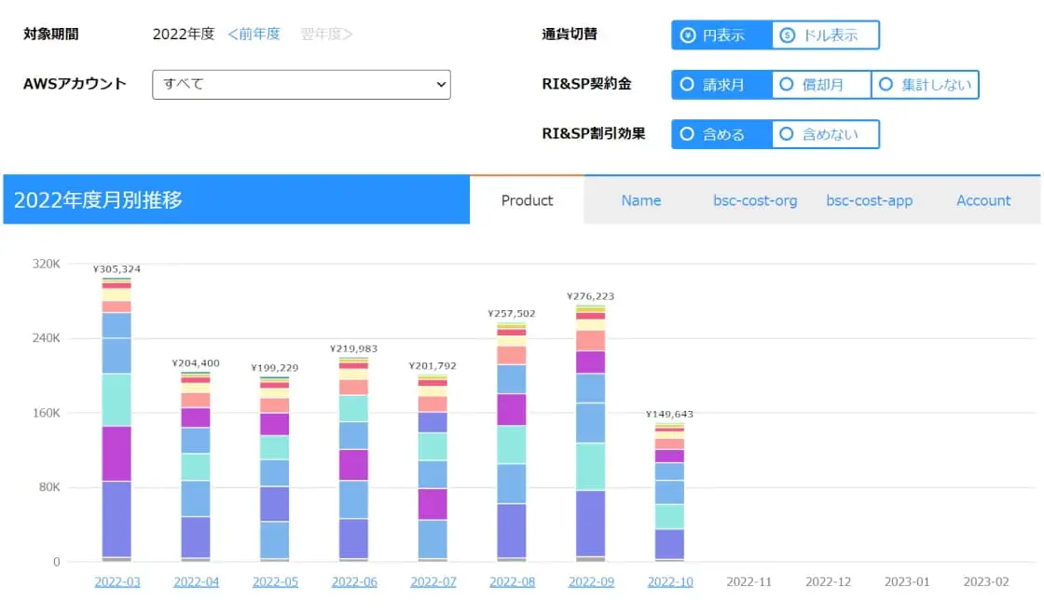This screenshot has width=1044, height=615.
Task: Select 集計しない option
Action: (925, 85)
